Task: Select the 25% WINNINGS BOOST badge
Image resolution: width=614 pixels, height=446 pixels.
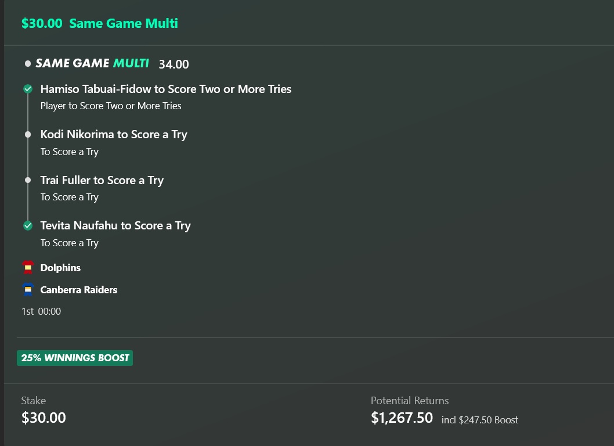Action: pos(75,358)
